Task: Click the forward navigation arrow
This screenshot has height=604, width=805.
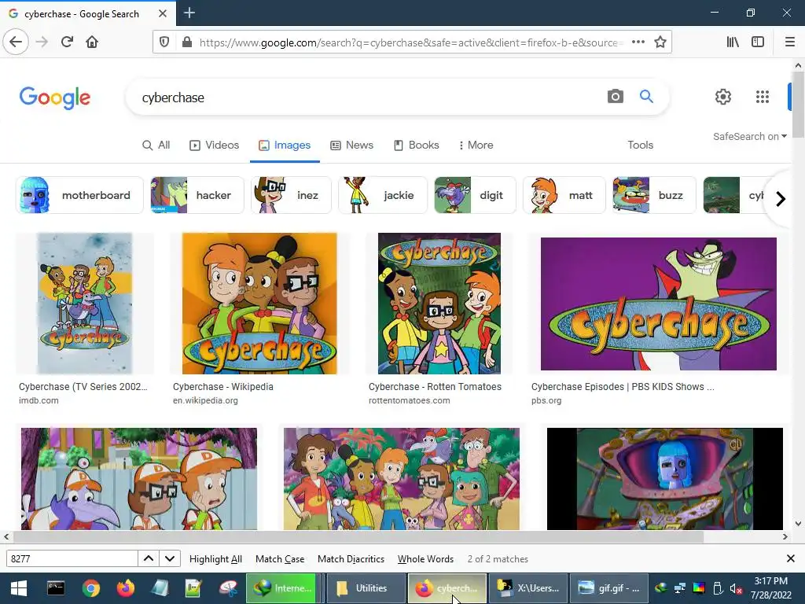Action: [42, 42]
